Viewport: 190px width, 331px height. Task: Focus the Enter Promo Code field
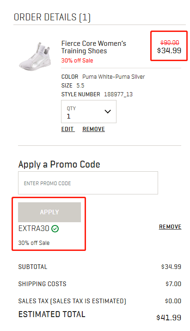(x=88, y=183)
